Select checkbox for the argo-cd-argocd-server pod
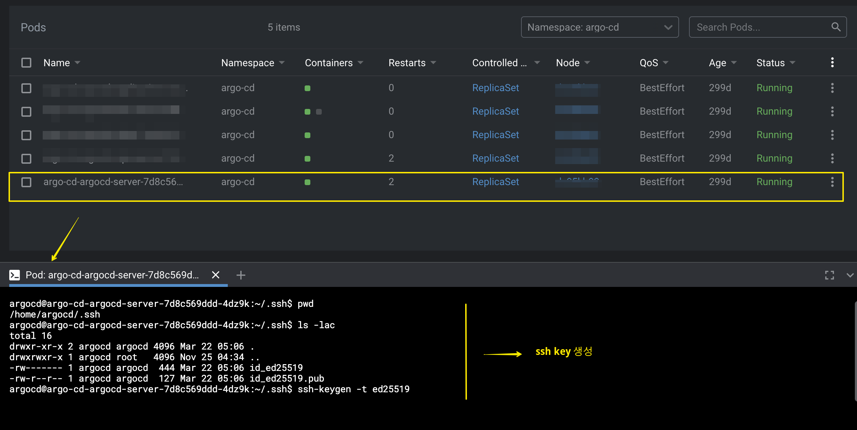 [26, 182]
